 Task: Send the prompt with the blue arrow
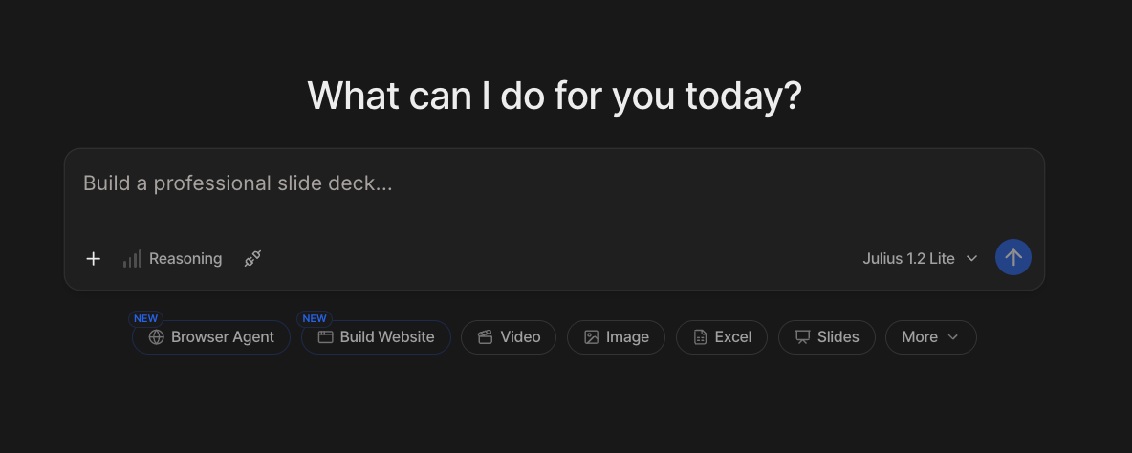pyautogui.click(x=1012, y=257)
